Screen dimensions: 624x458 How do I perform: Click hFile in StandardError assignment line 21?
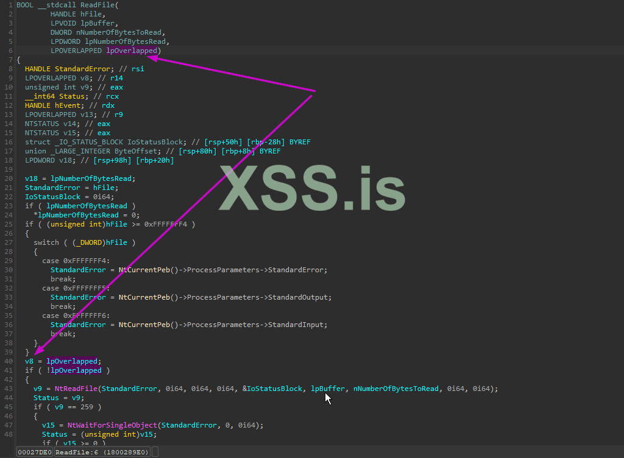[x=104, y=188]
